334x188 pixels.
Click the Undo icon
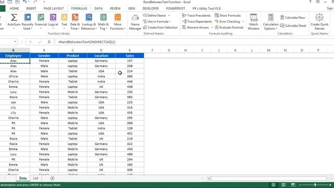tap(25, 2)
